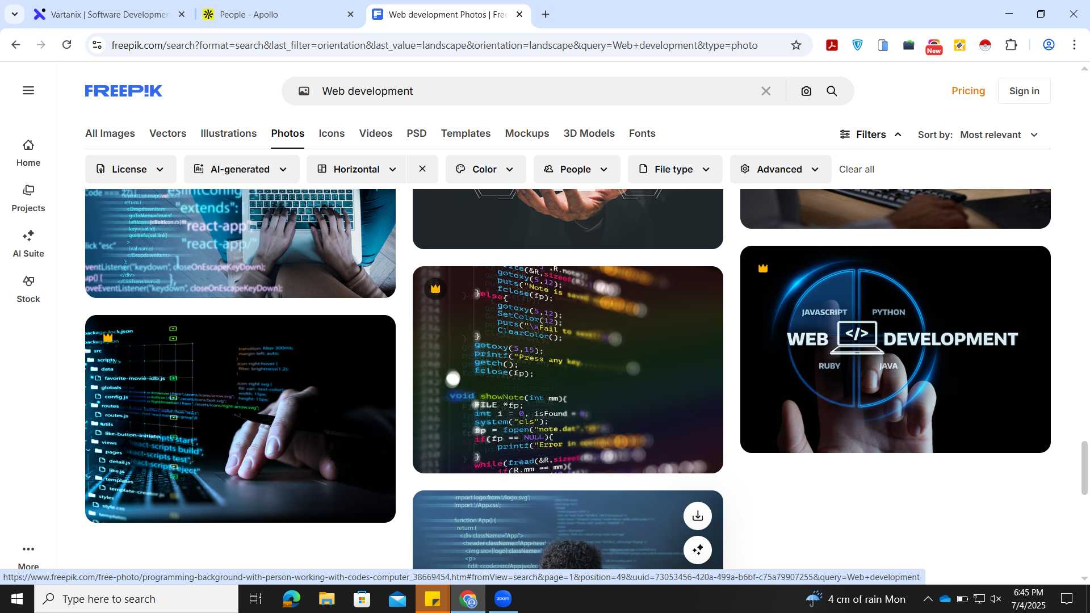Open browser extensions puzzle icon
The height and width of the screenshot is (613, 1090).
tap(1011, 45)
